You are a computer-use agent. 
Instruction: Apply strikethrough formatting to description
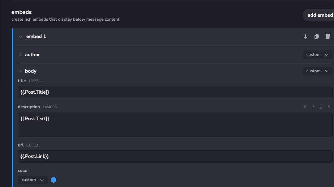329,107
